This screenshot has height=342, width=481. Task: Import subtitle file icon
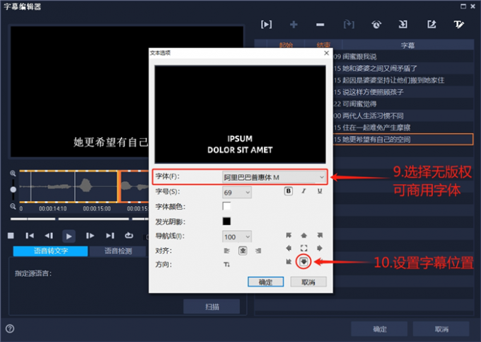coord(402,24)
